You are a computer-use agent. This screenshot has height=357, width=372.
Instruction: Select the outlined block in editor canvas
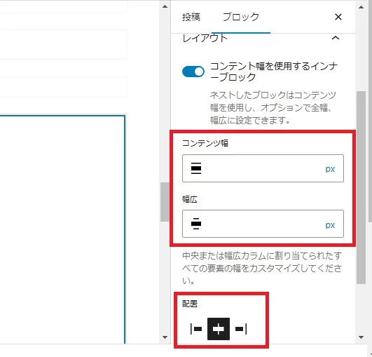tap(62, 229)
